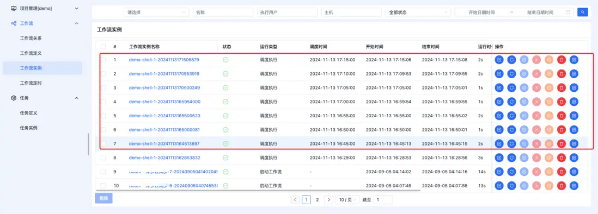
Task: Open link demo-shell-1-20241113165500623
Action: click(x=164, y=116)
